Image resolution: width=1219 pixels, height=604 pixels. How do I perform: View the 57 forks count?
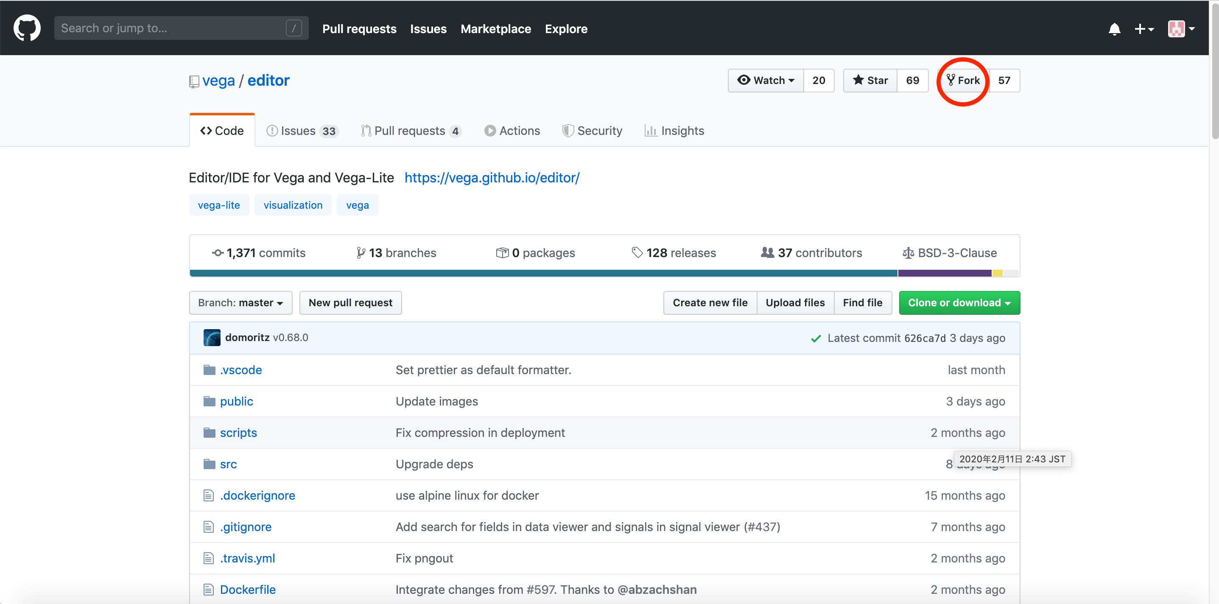[1004, 81]
